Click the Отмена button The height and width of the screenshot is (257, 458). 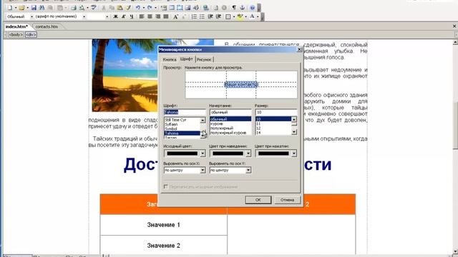[287, 200]
